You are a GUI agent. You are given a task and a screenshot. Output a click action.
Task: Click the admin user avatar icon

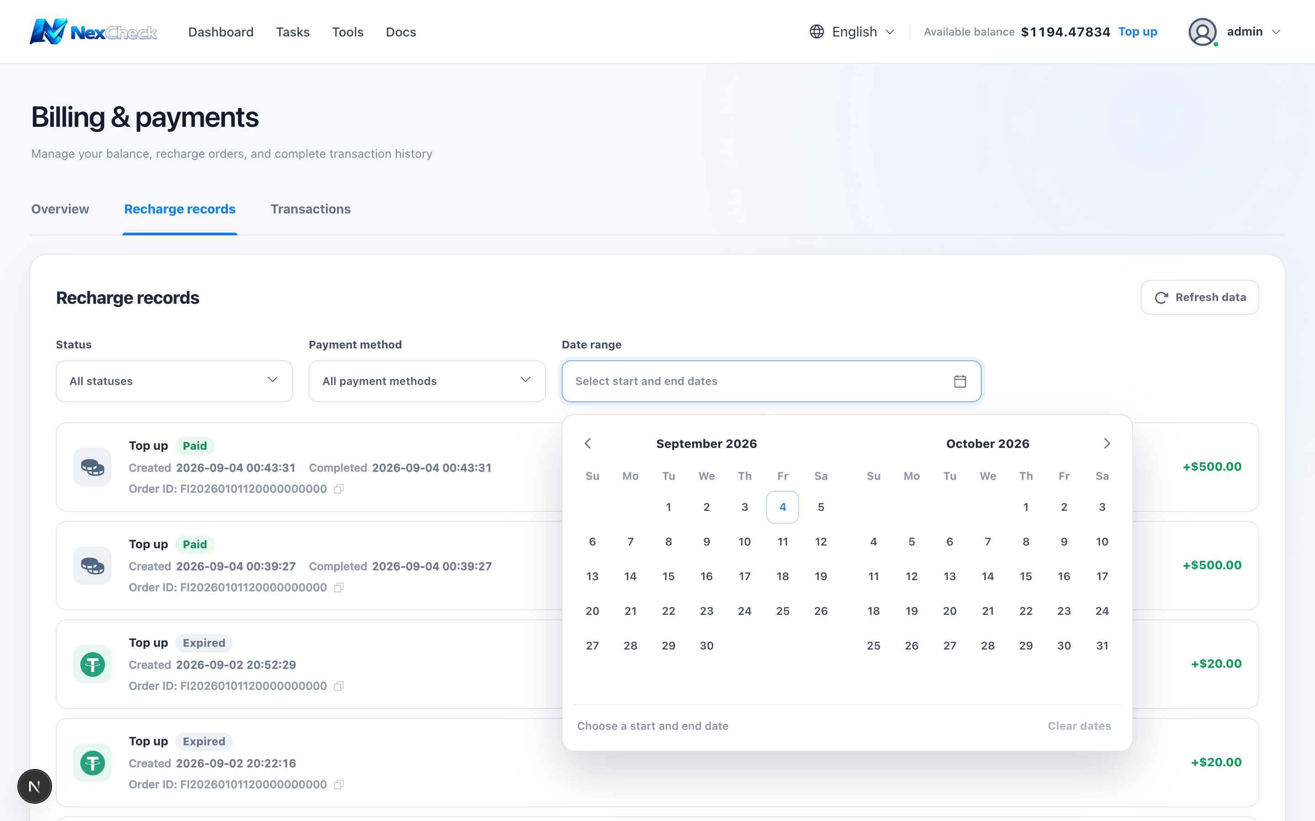[1202, 31]
